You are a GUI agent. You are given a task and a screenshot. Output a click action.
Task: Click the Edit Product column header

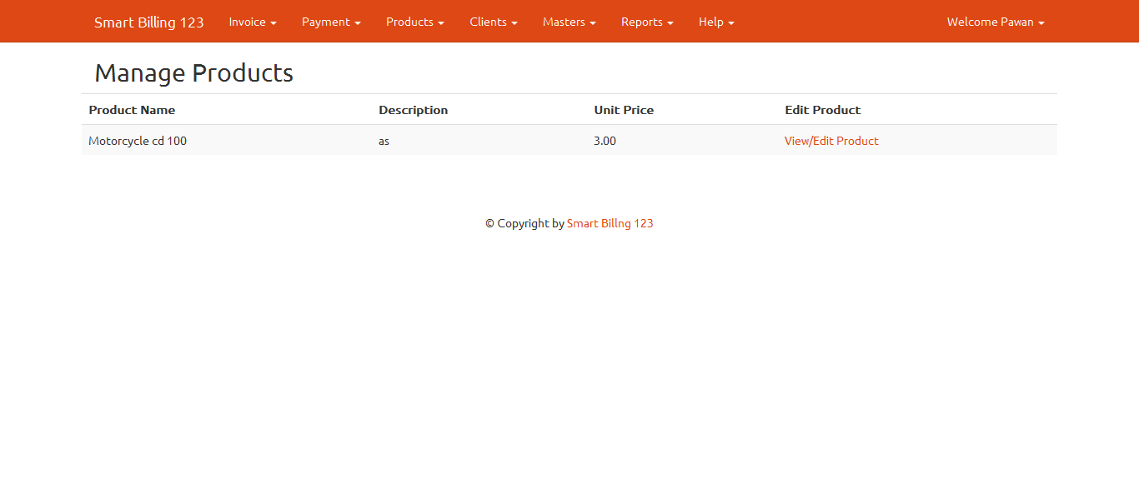point(822,110)
